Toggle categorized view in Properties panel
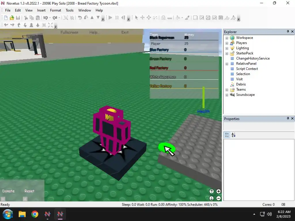This screenshot has height=221, width=295. (227, 135)
